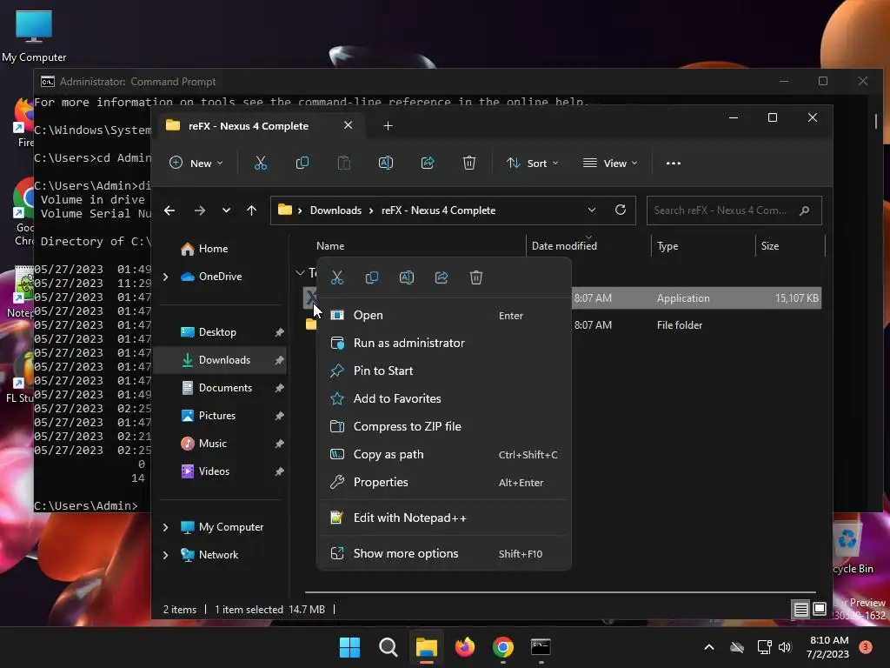Open Firefox from the taskbar

tap(465, 647)
